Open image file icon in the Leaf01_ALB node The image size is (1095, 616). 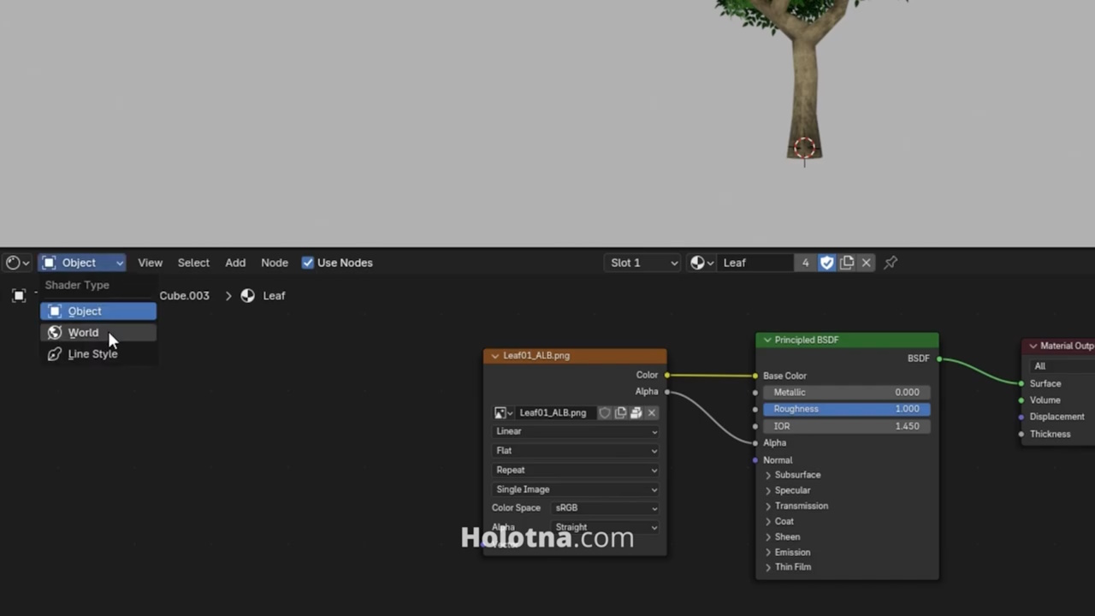[x=636, y=412]
